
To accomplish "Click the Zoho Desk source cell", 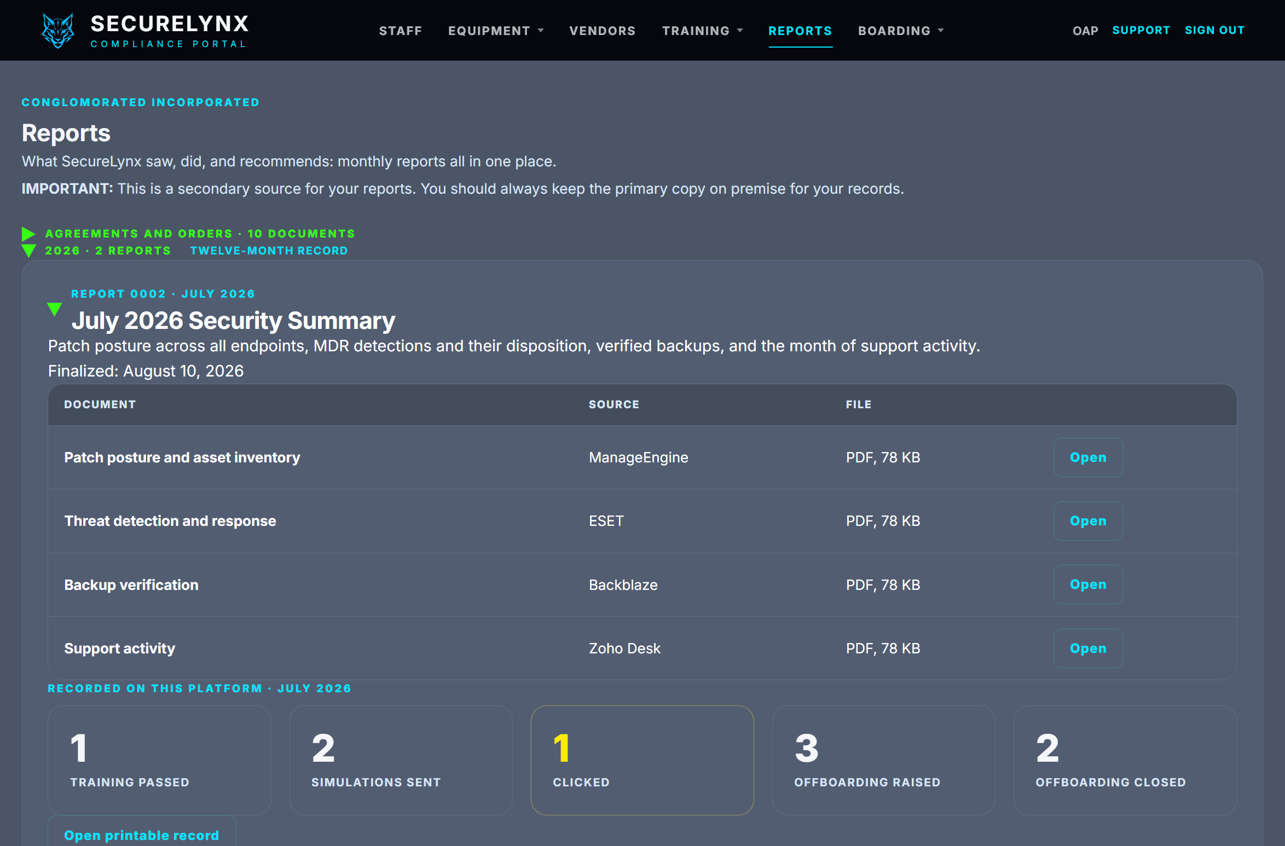I will 625,648.
